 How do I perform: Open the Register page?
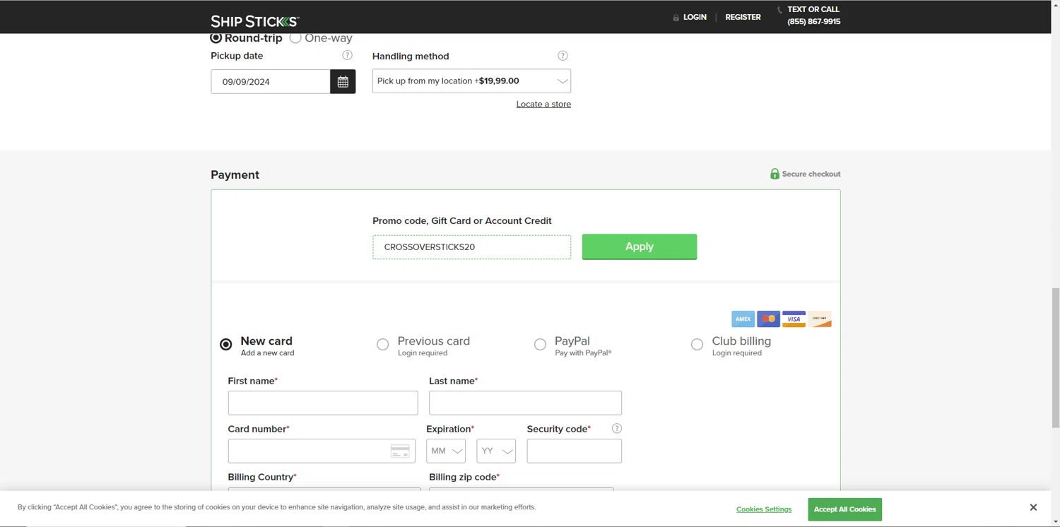(743, 18)
